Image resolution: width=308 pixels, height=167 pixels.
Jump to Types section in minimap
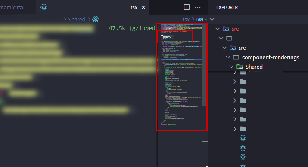166,37
